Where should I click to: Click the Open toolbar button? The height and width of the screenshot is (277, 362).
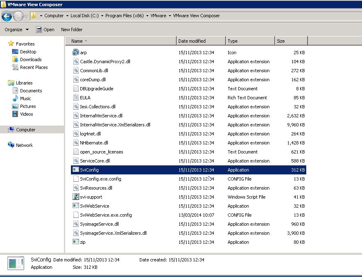(45, 30)
